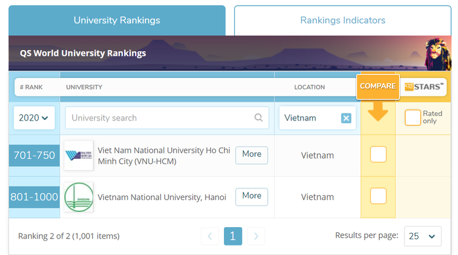Click the Vietnam National University Hanoi logo

[x=79, y=197]
